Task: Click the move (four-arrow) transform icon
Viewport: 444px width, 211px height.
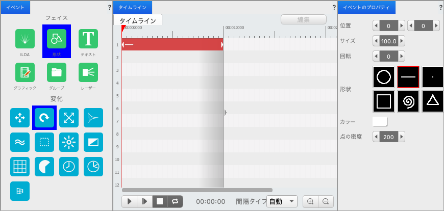Action: click(x=20, y=118)
